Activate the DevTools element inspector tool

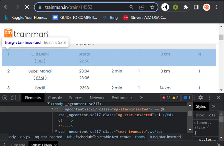pos(5,98)
